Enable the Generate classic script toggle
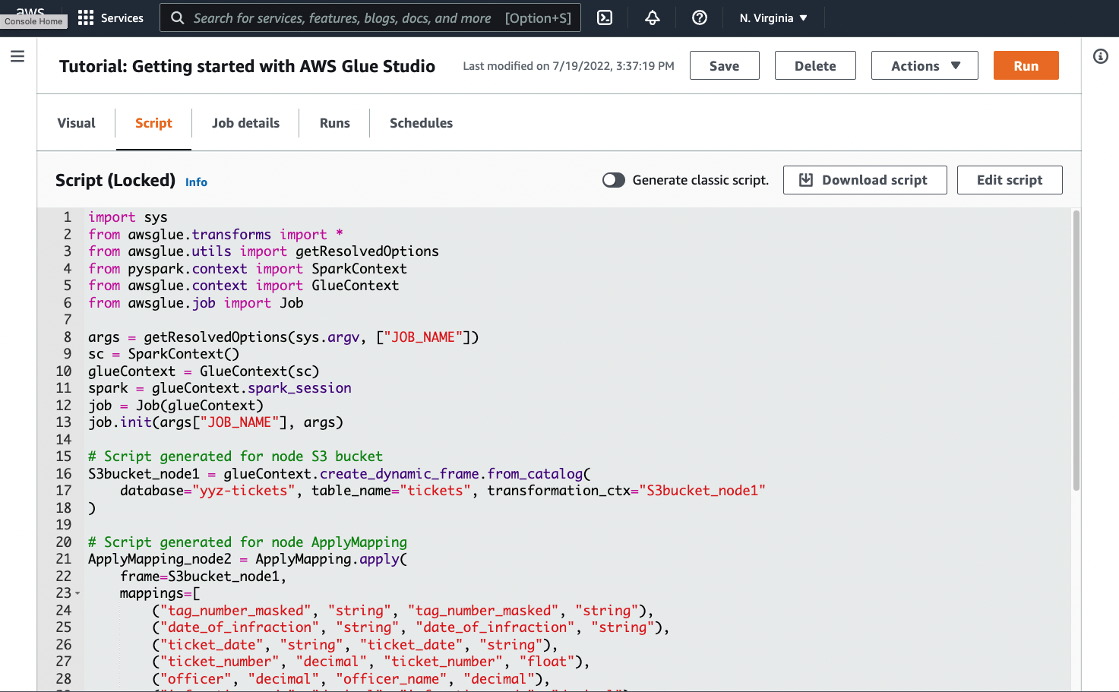This screenshot has height=692, width=1119. pos(613,180)
